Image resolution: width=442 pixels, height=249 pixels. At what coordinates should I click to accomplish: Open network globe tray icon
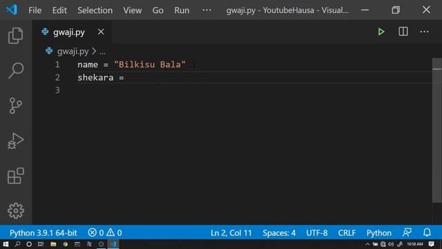click(383, 244)
